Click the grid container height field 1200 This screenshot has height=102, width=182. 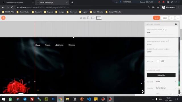[161, 33]
